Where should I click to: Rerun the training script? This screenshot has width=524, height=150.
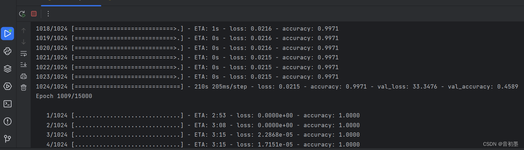coord(22,14)
